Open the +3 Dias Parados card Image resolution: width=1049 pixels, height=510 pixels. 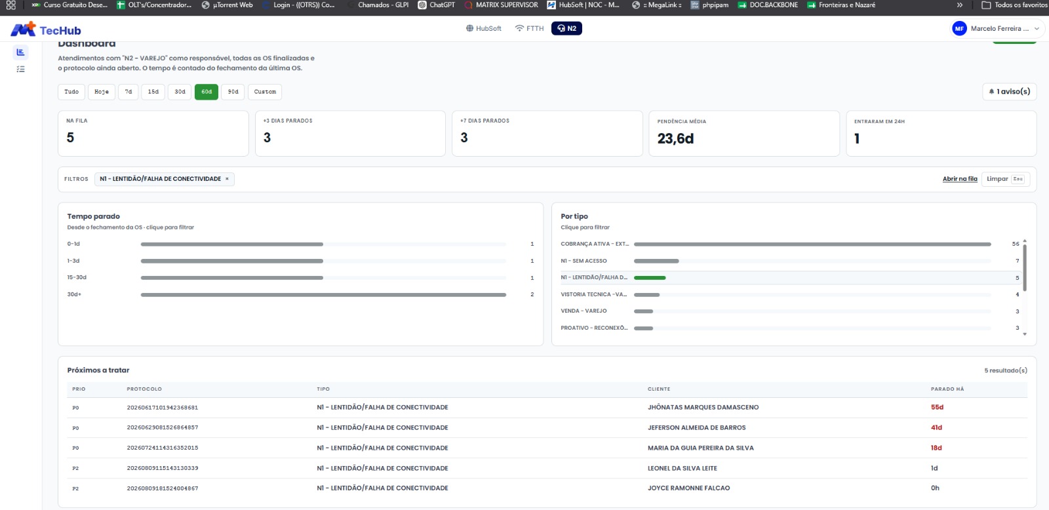(350, 133)
